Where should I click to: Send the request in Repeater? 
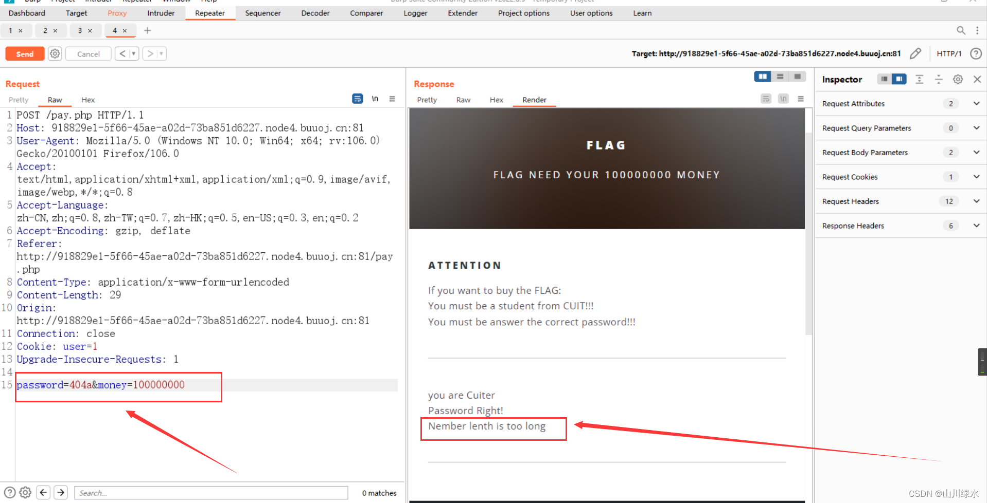[25, 54]
